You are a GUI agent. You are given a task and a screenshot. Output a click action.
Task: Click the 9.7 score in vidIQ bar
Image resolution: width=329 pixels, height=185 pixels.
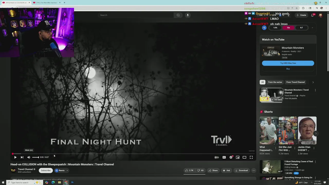point(301,28)
